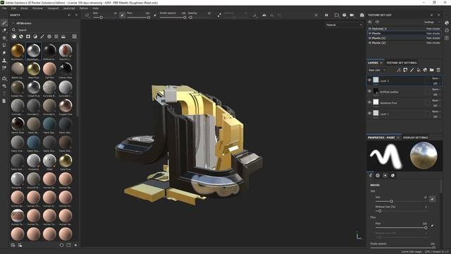Toggle visibility of Layer 2
Viewport: 451px width, 254px height.
coord(369,80)
